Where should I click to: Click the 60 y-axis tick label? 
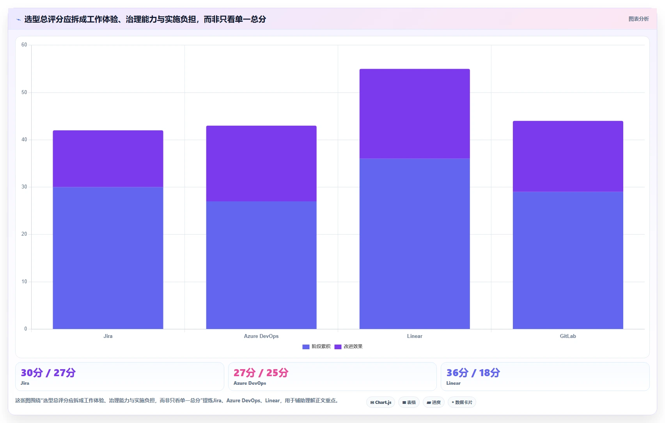point(24,45)
